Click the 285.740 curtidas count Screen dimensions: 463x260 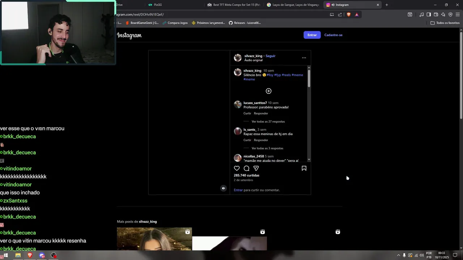tap(246, 175)
